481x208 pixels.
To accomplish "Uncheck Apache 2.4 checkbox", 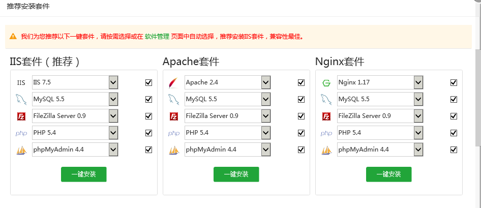I will tap(301, 82).
